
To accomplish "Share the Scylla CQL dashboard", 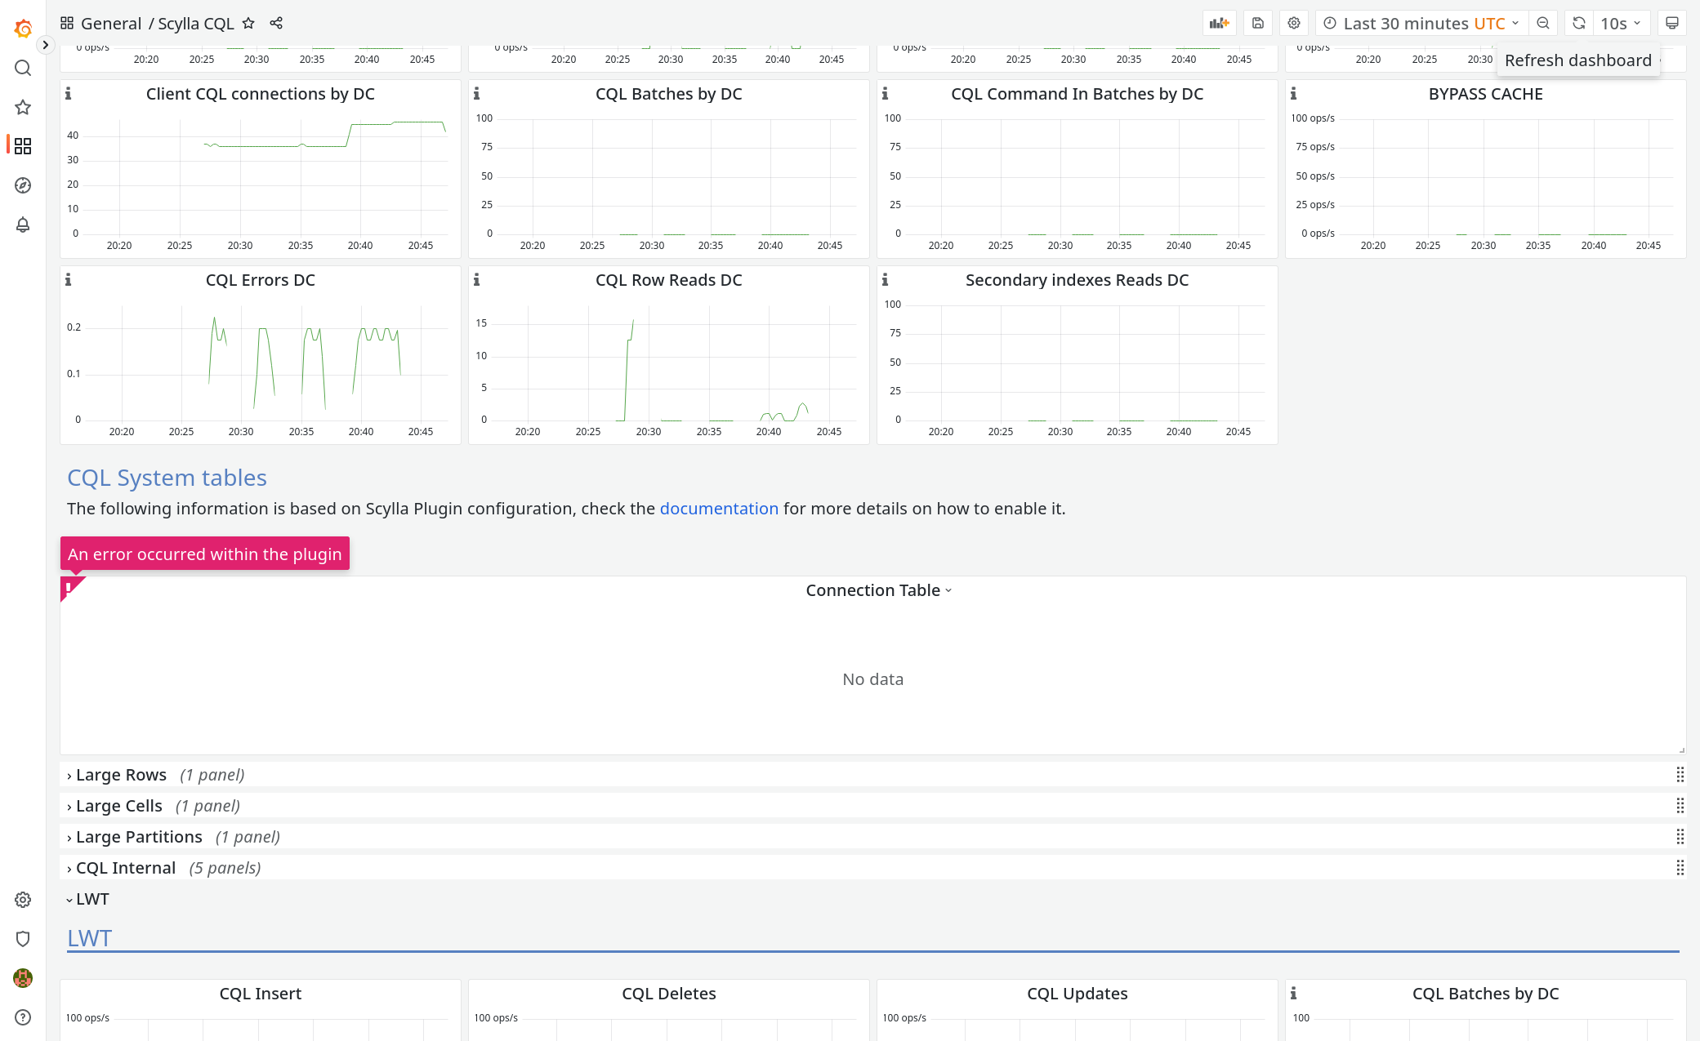I will tap(276, 24).
